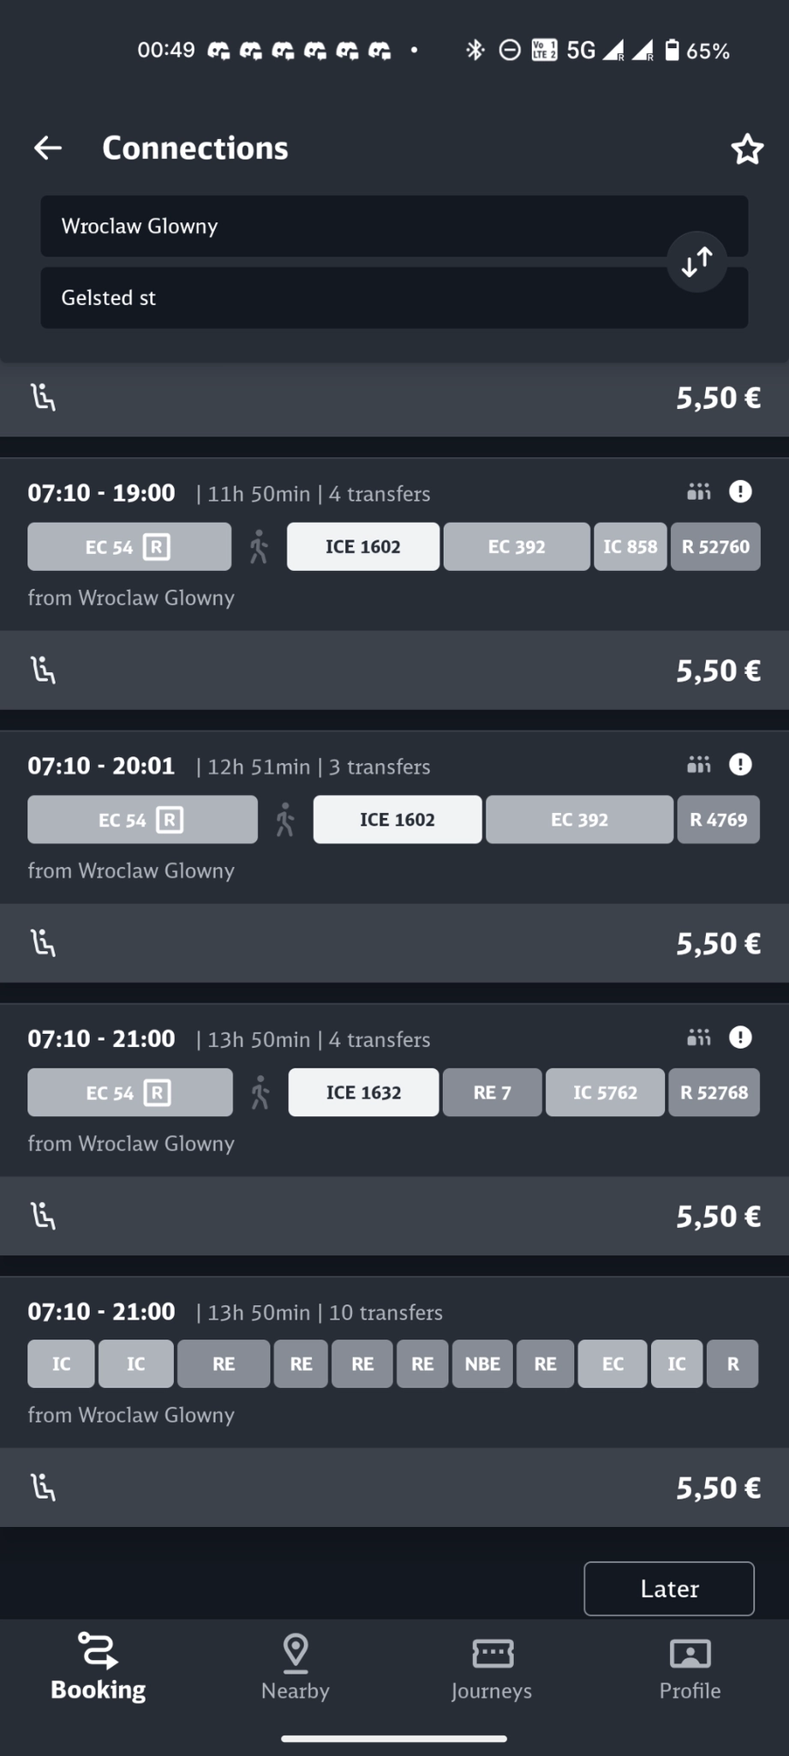789x1756 pixels.
Task: Swap origin and destination stations
Action: 696,262
